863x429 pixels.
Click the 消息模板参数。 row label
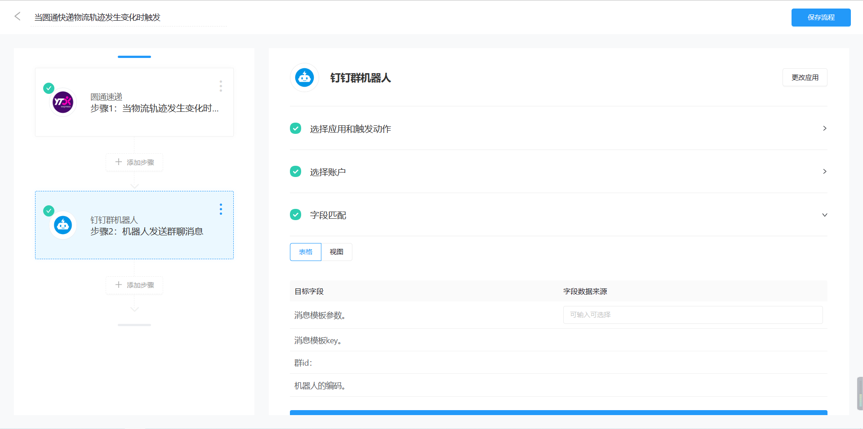tap(320, 315)
